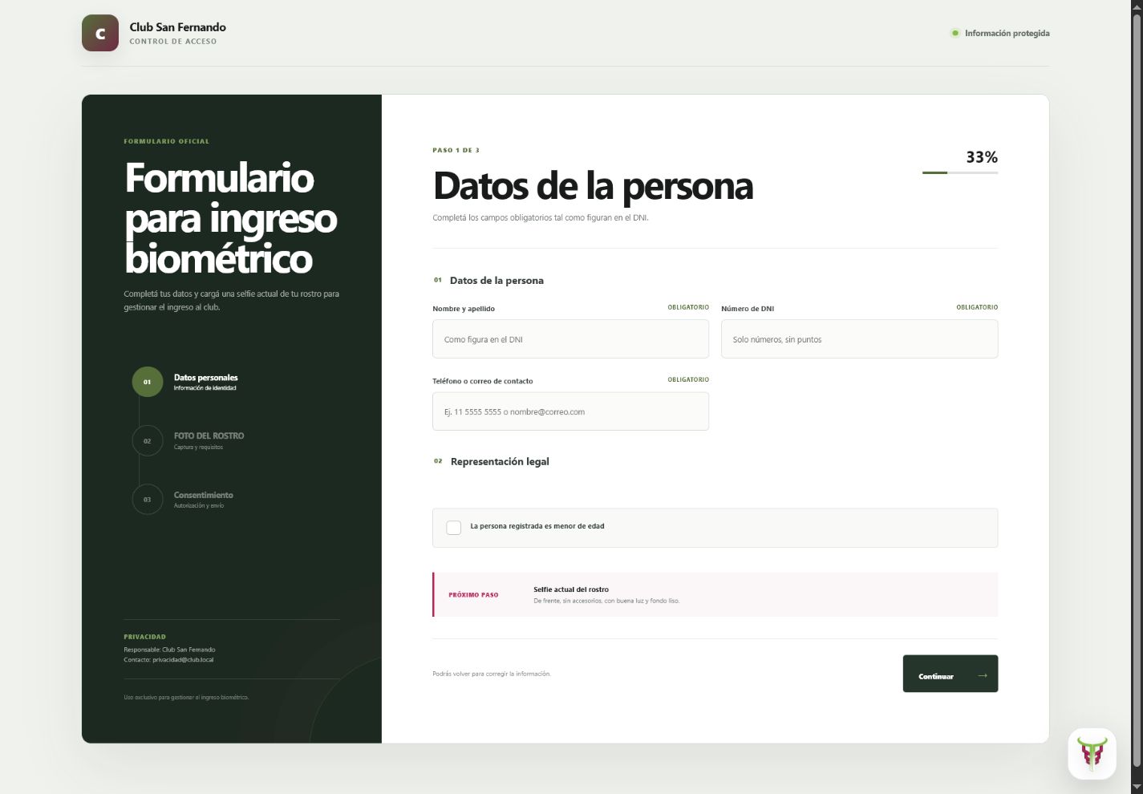
Task: Click the Información protegida label
Action: 1007,33
